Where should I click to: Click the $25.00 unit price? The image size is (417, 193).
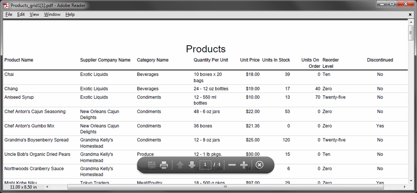pyautogui.click(x=252, y=140)
